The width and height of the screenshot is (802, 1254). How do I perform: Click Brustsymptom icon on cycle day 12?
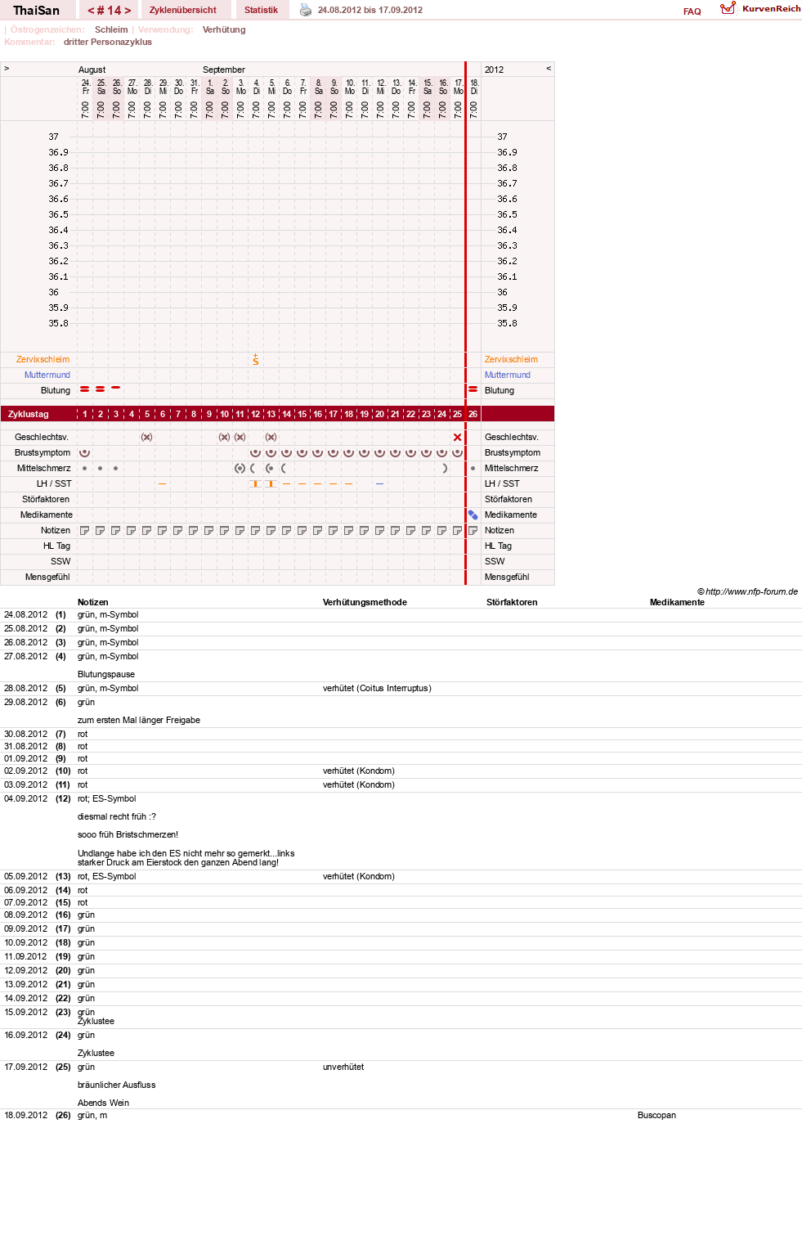(x=256, y=452)
